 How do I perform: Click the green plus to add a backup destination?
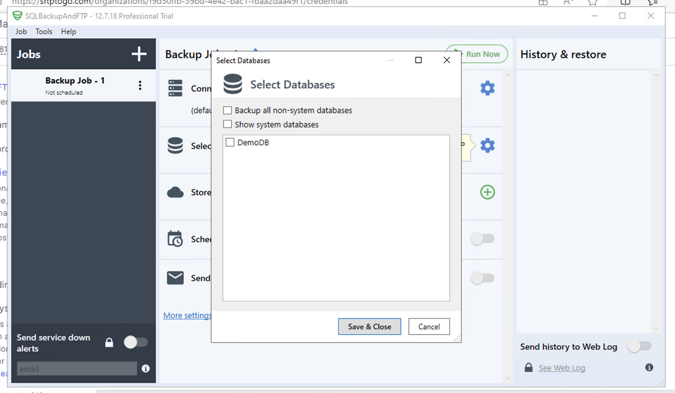[487, 192]
